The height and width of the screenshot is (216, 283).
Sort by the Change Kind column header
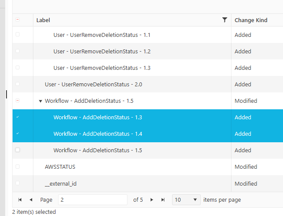click(251, 20)
